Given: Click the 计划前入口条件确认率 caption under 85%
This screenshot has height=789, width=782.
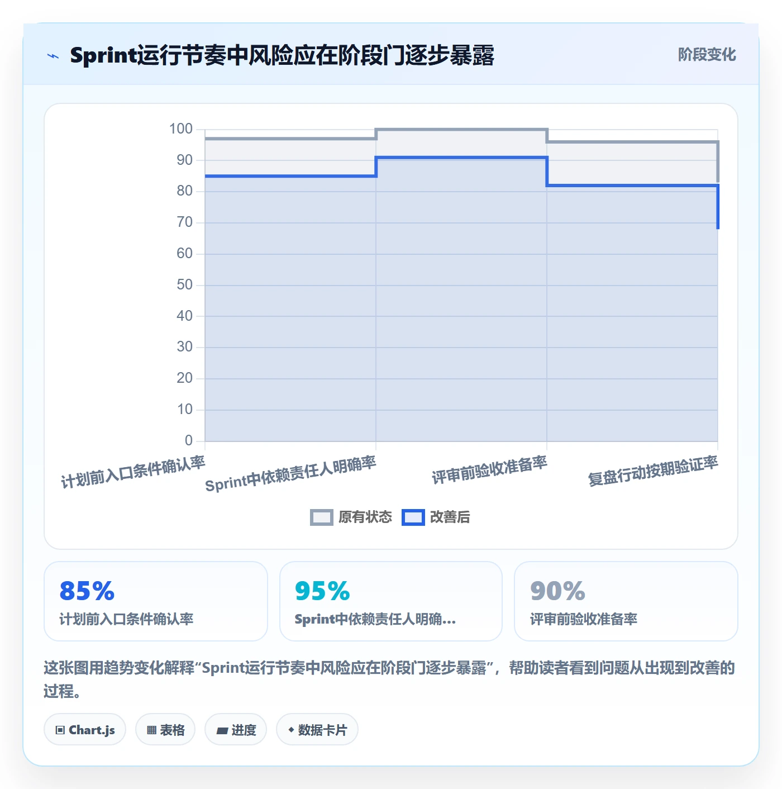Looking at the screenshot, I should (x=126, y=619).
